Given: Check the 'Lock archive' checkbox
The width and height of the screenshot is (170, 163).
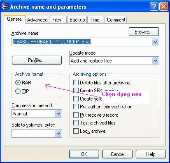Looking at the screenshot, I should tap(76, 131).
